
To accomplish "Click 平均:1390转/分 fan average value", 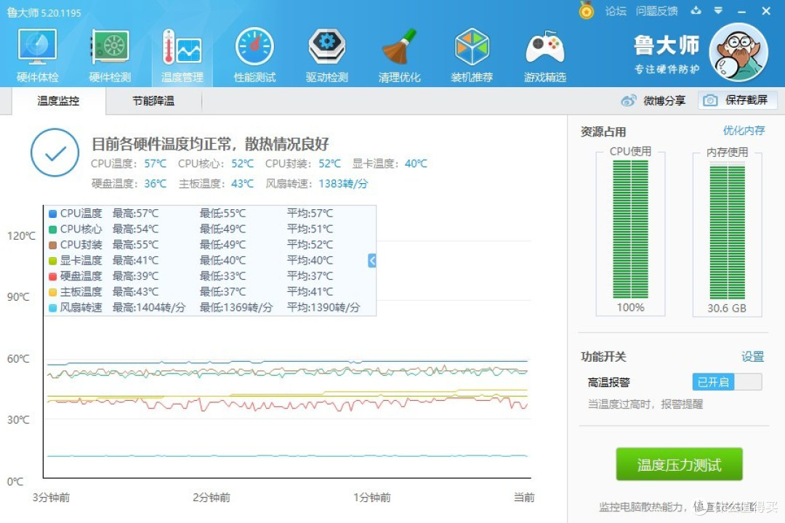I will pyautogui.click(x=323, y=307).
